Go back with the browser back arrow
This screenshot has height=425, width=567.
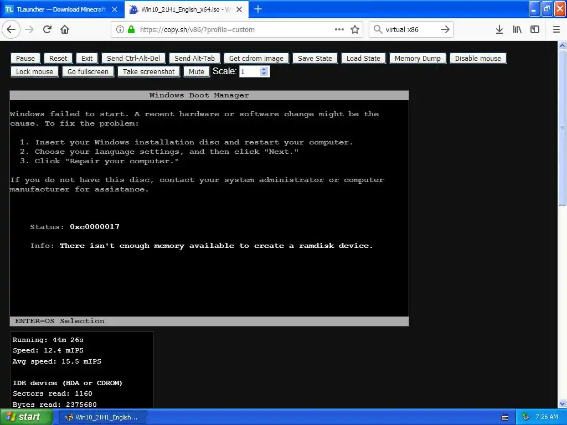coord(11,29)
